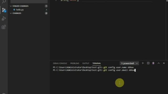Click the git config user.email command line

click(94, 70)
